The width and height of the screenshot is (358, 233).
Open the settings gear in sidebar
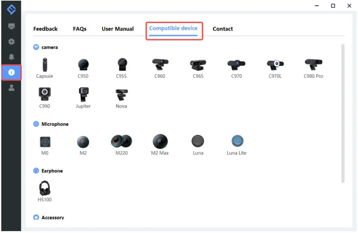(x=11, y=42)
